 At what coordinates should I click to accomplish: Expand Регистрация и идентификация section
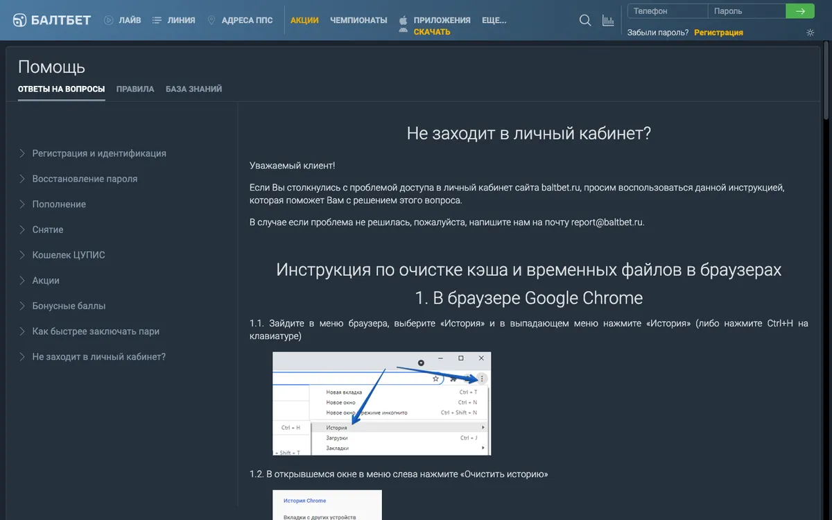click(x=99, y=153)
